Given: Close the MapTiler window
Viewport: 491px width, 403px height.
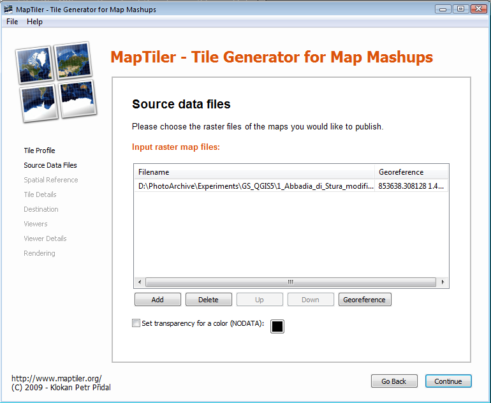Looking at the screenshot, I should [x=478, y=9].
